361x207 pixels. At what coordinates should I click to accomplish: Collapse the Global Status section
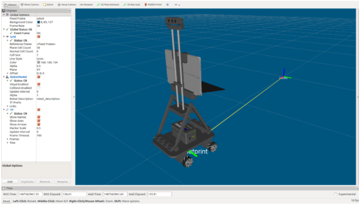click(4, 29)
